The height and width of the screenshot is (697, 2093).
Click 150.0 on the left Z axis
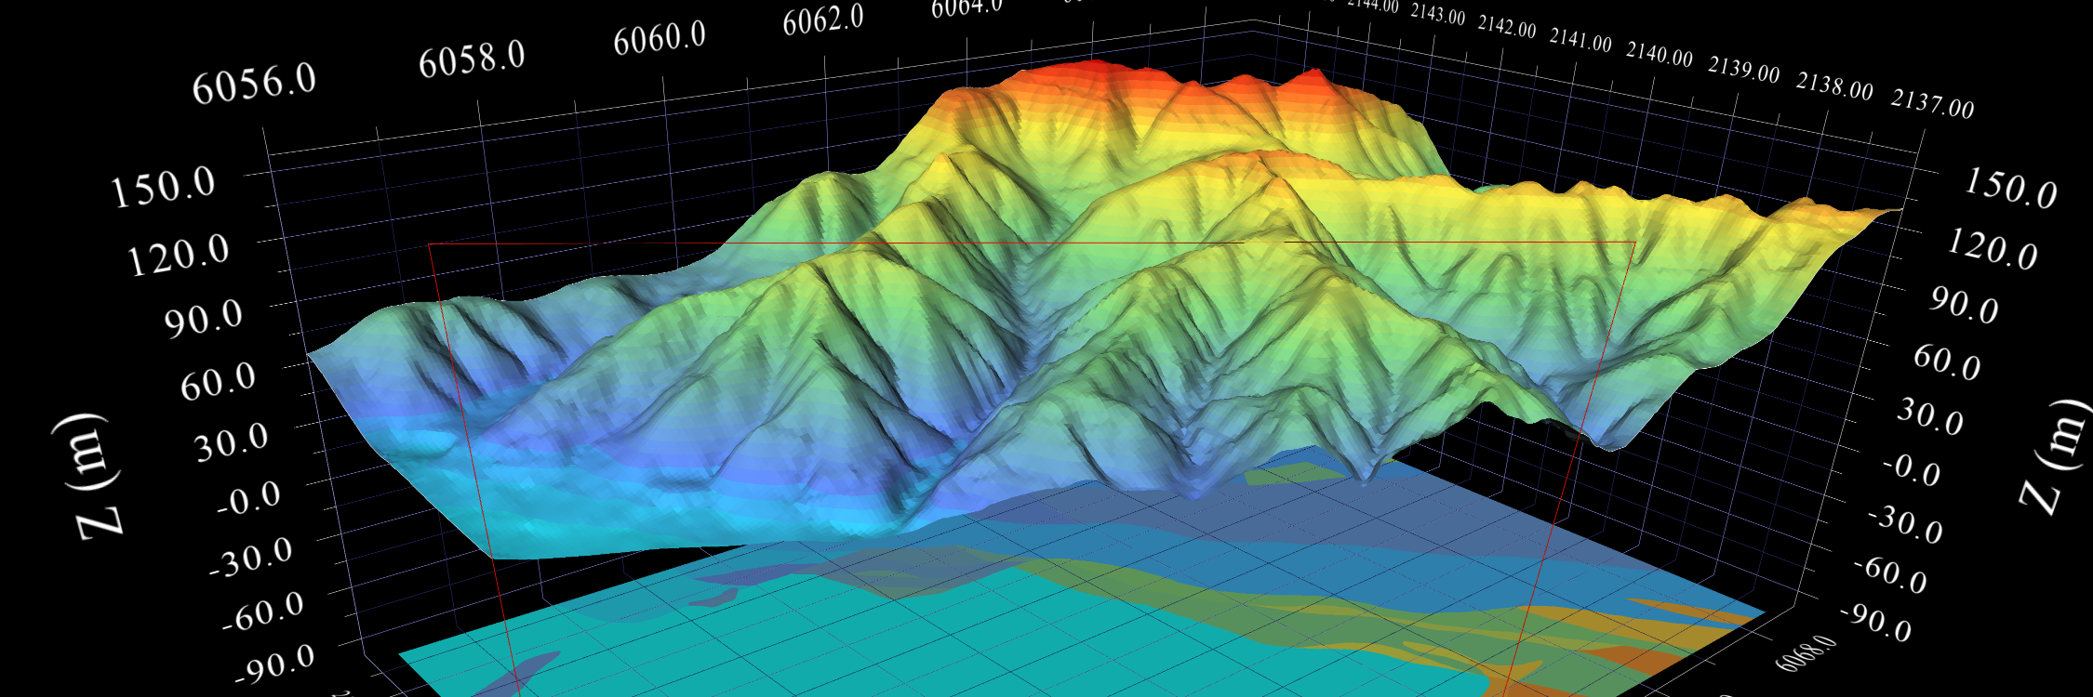(164, 187)
